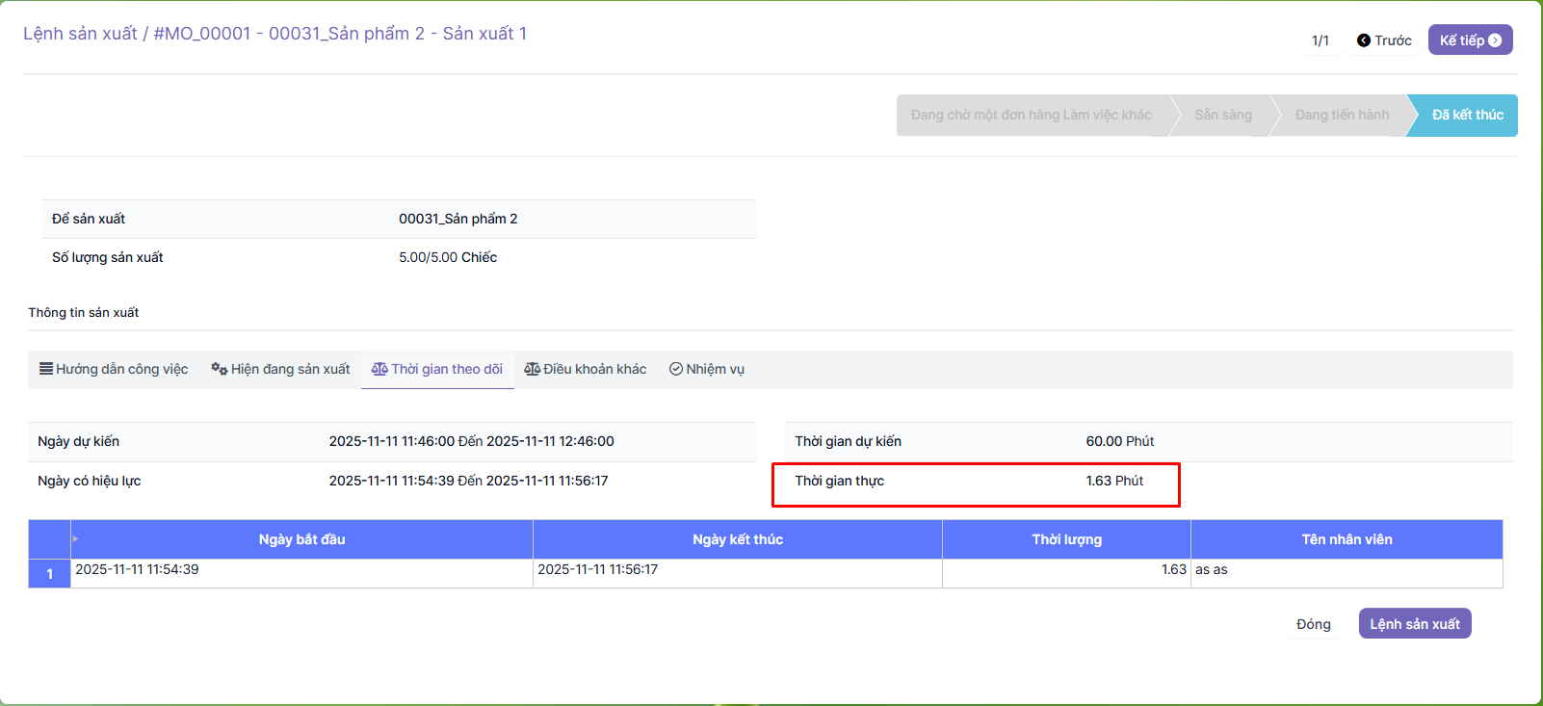Sort by the Thời lượng column header
Viewport: 1543px width, 706px height.
[1066, 539]
